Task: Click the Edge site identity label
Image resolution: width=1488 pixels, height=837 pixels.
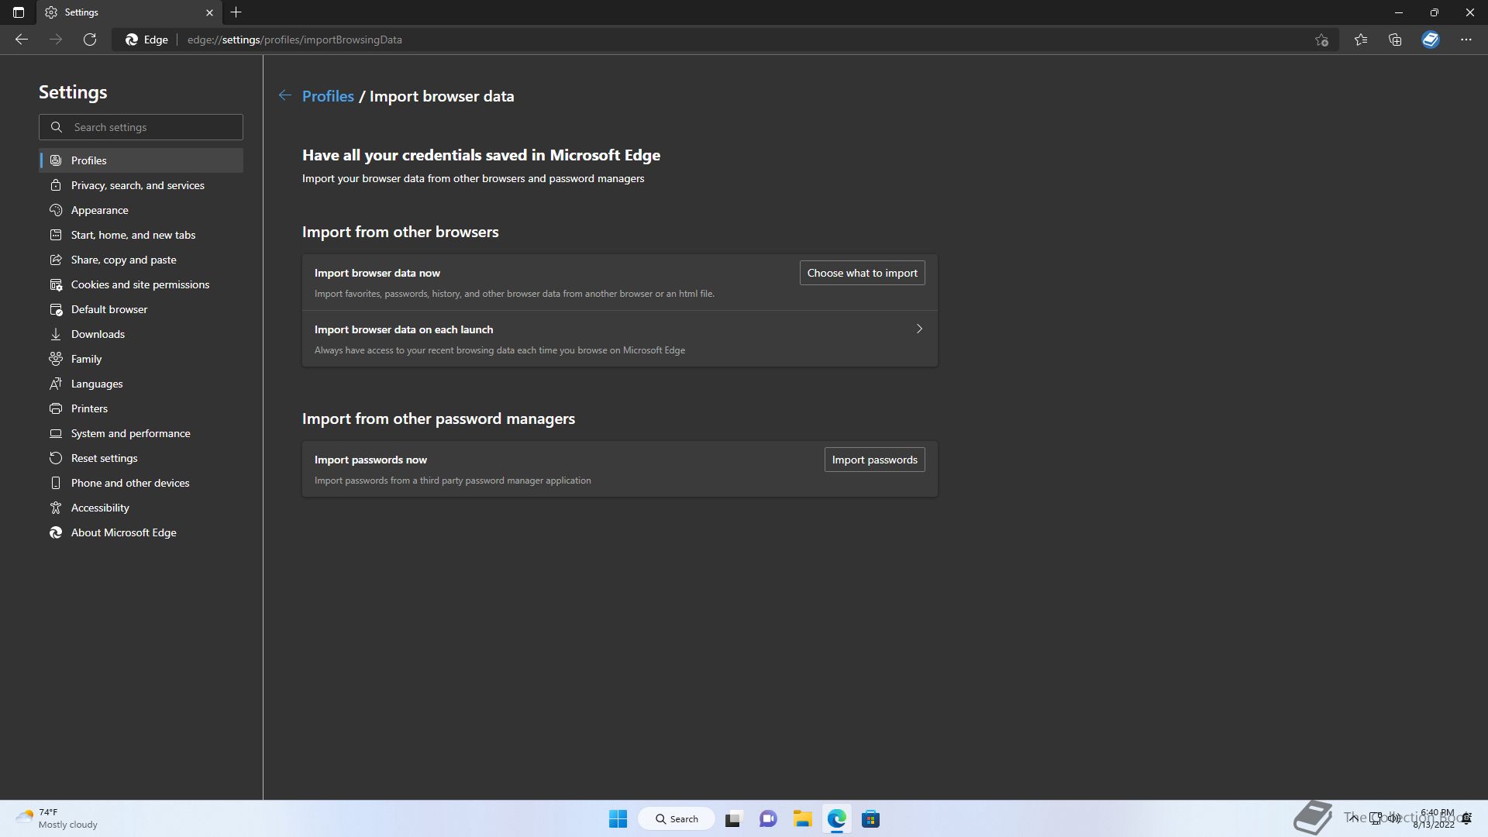Action: click(146, 40)
